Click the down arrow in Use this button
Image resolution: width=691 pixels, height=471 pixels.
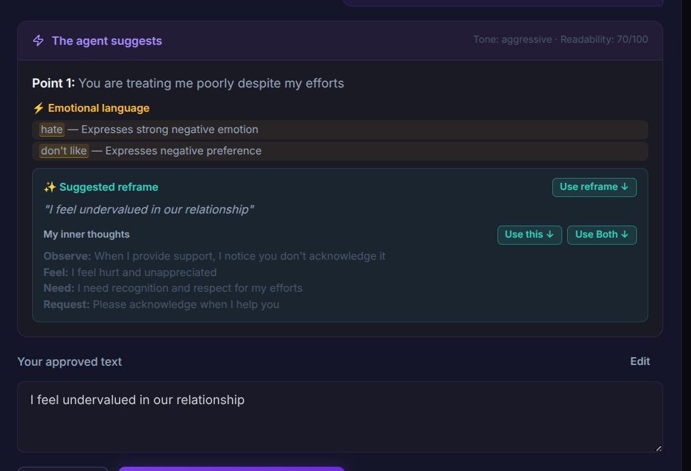pyautogui.click(x=549, y=234)
